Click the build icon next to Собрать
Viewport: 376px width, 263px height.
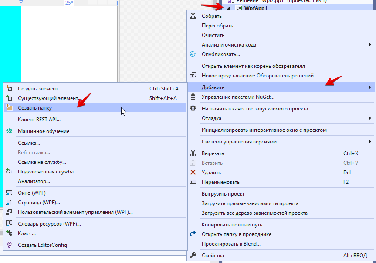(x=193, y=16)
